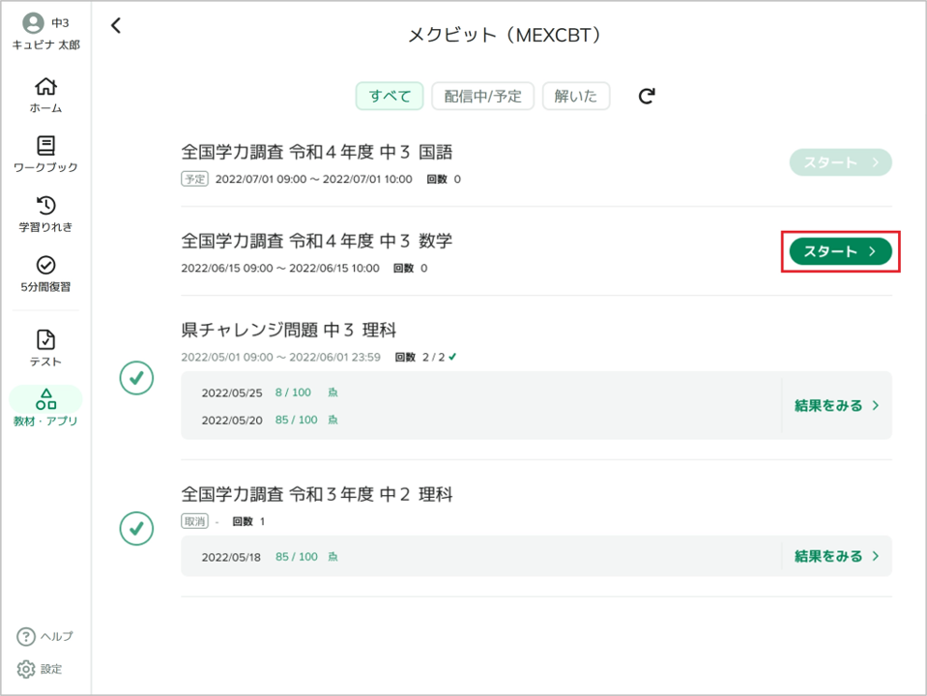Select the 配信中/予定 filter tab
This screenshot has height=696, width=927.
(483, 96)
